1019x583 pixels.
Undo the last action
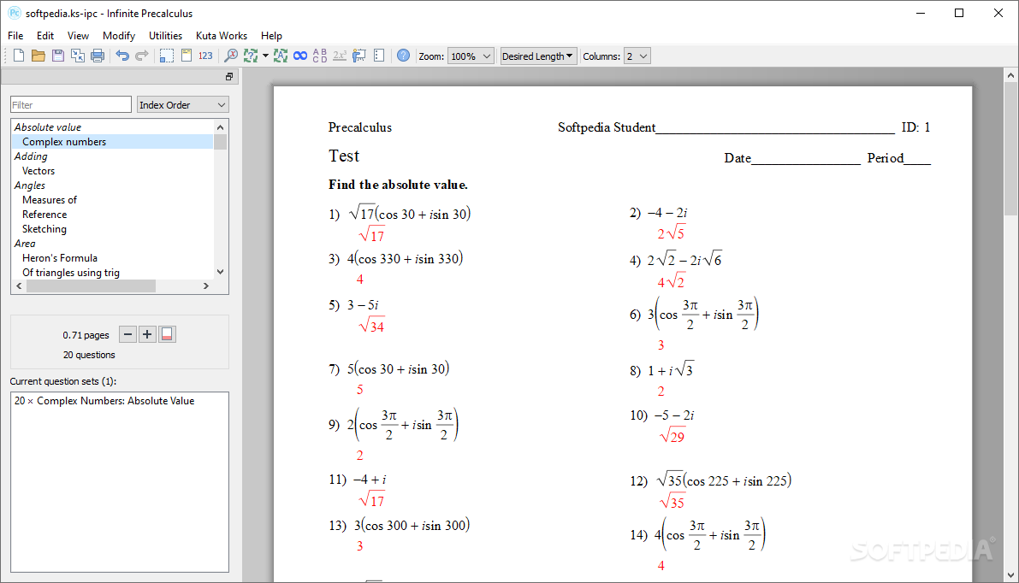click(122, 56)
